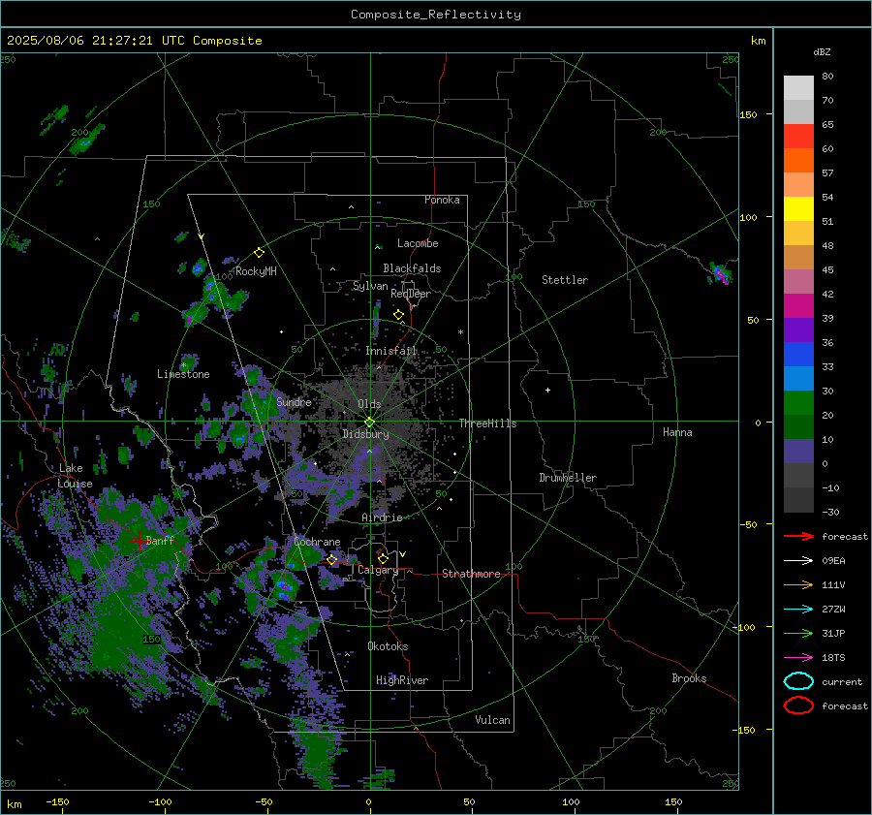Click the Innisfail city label
Viewport: 872px width, 815px height.
(390, 351)
